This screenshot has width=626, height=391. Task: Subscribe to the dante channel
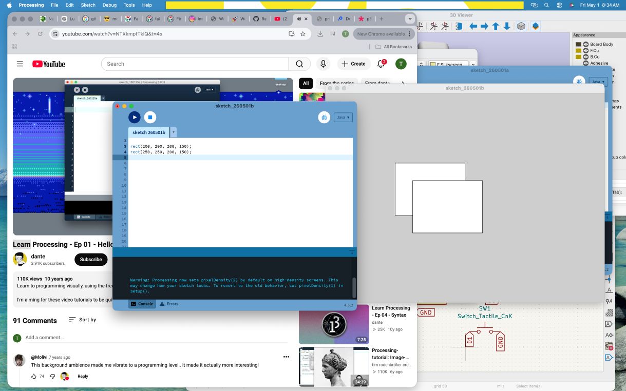click(x=91, y=259)
